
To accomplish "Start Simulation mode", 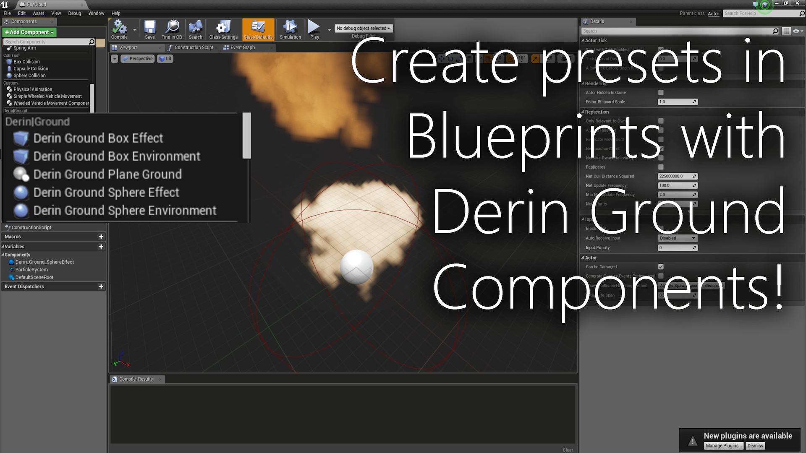I will pos(290,29).
